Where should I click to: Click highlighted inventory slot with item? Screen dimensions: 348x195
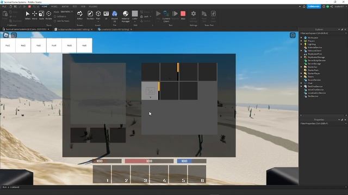pyautogui.click(x=150, y=91)
